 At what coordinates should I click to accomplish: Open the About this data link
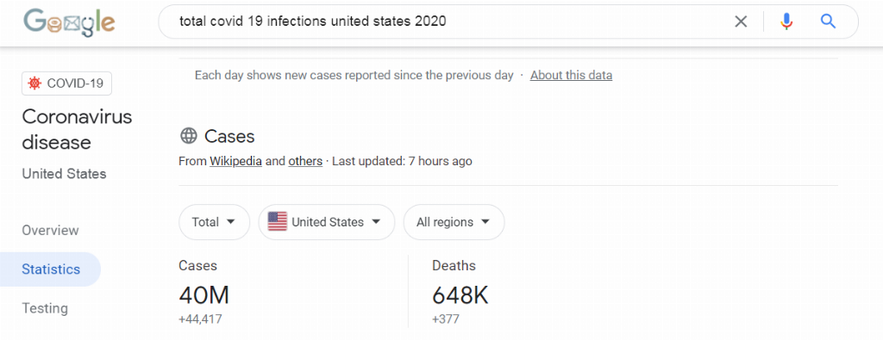click(571, 75)
